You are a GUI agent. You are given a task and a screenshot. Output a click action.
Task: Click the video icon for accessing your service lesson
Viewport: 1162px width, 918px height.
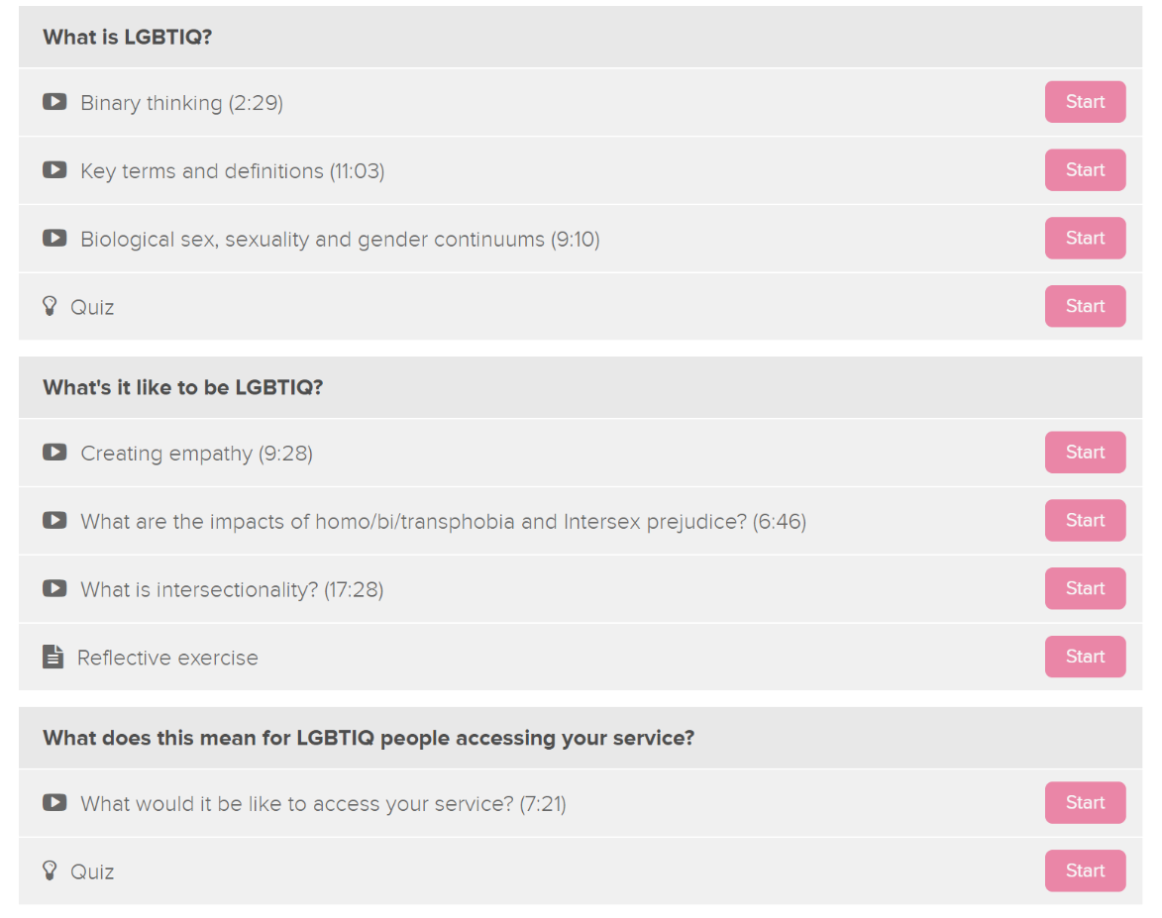pos(54,802)
